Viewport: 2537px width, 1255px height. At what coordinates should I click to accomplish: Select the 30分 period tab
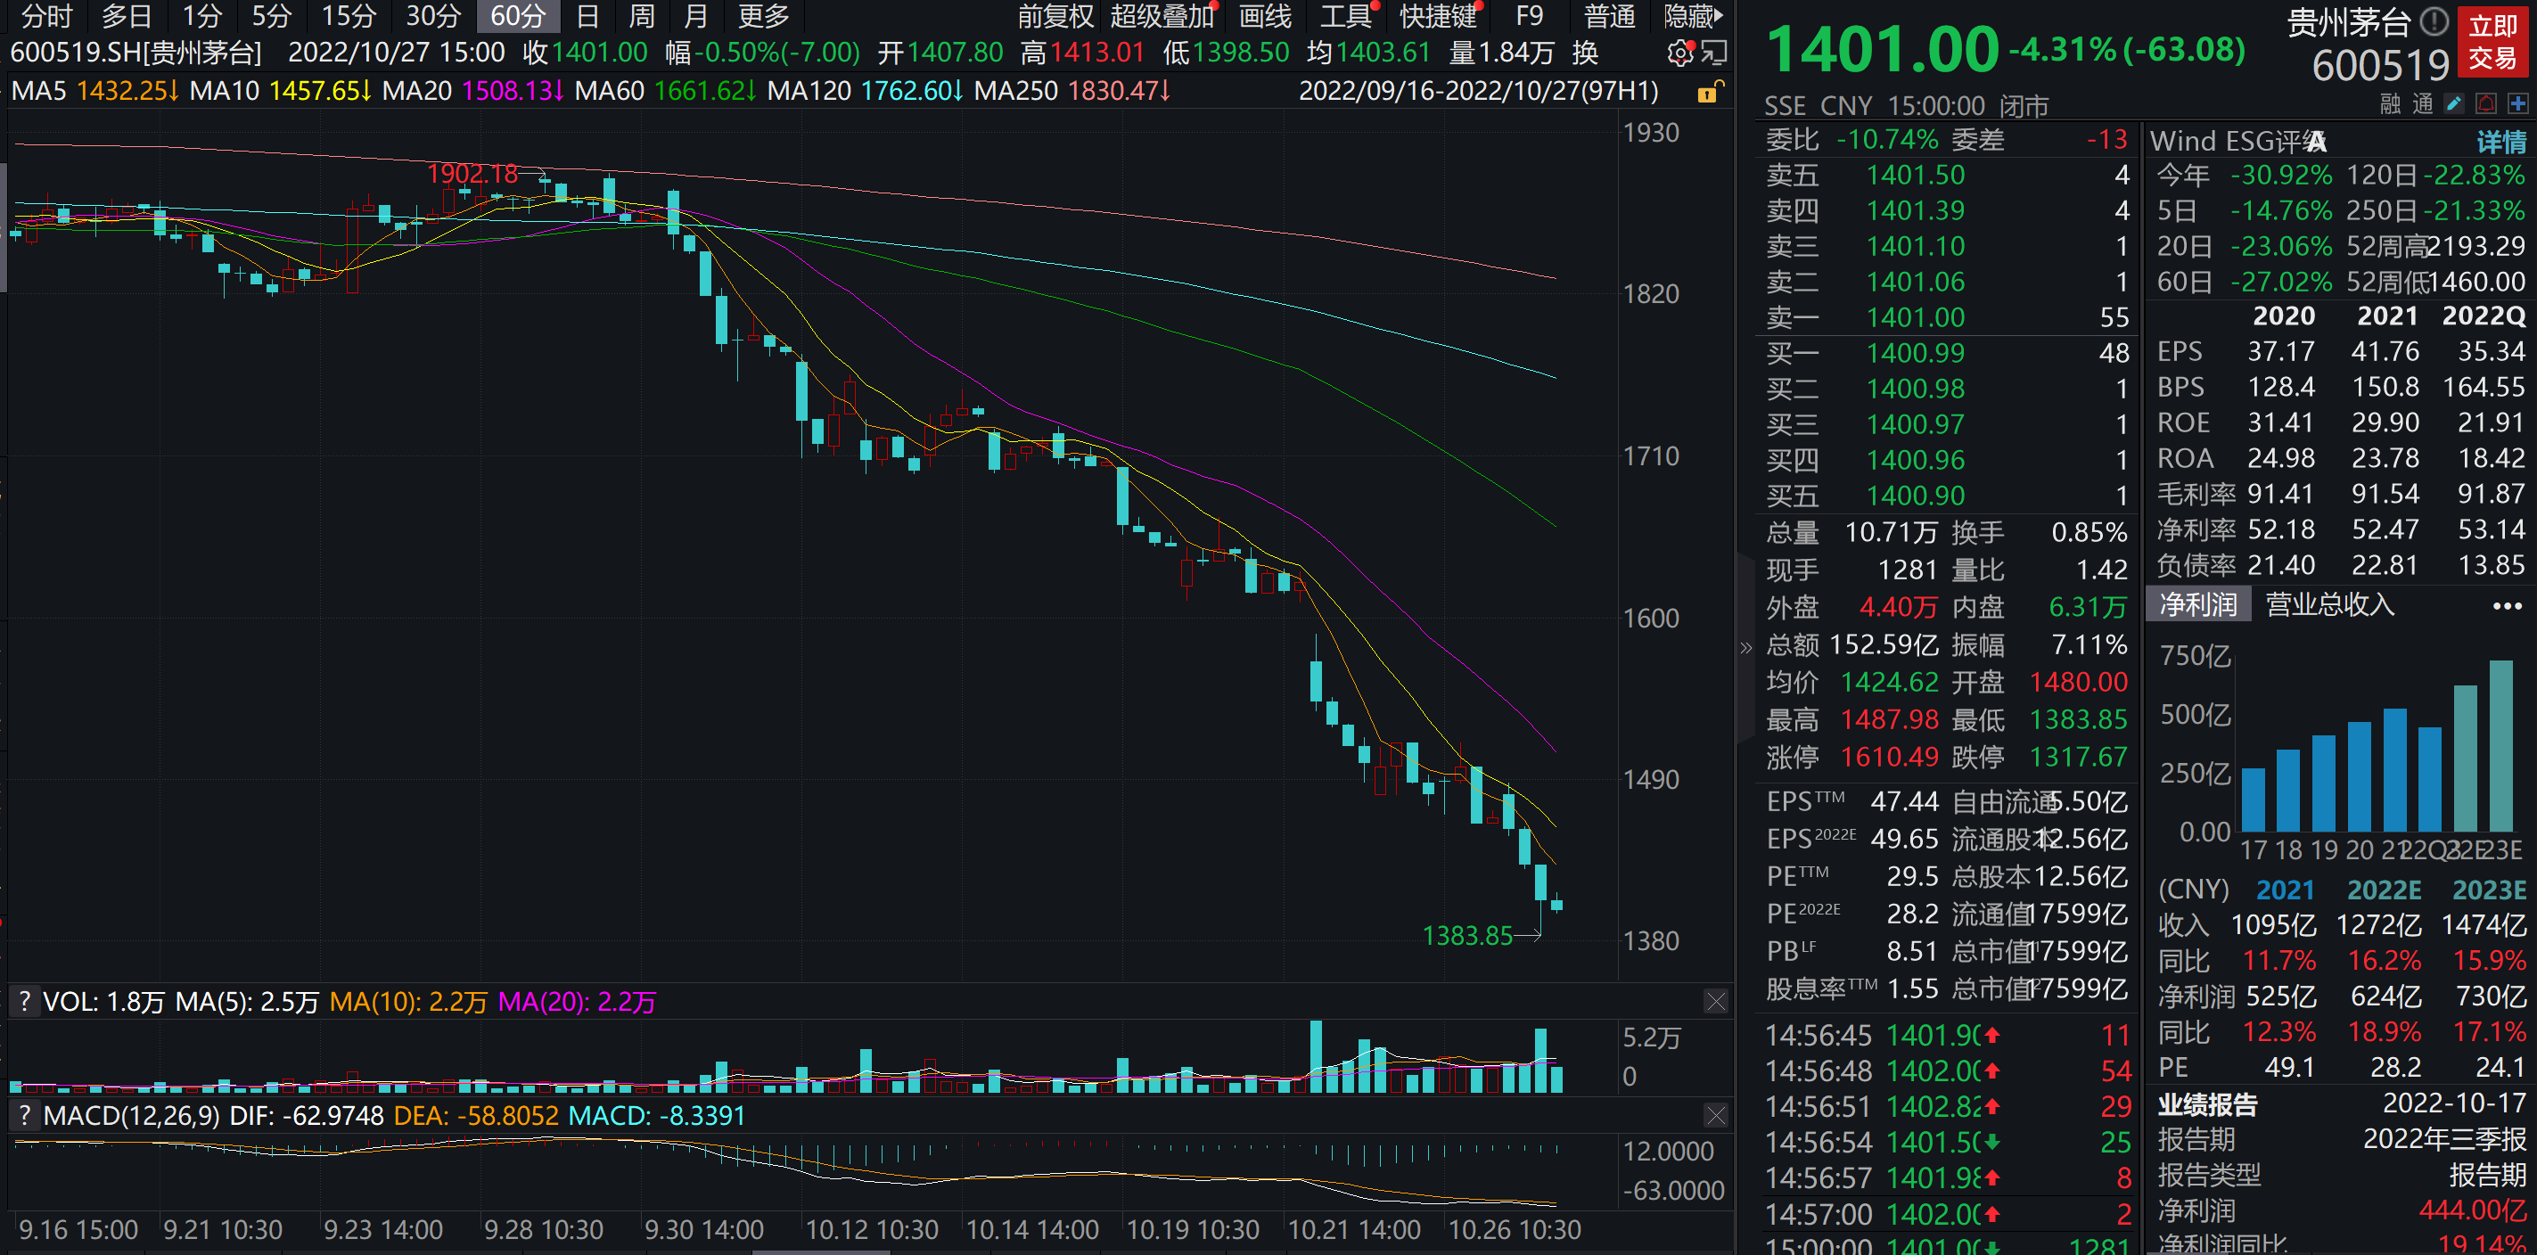pyautogui.click(x=433, y=16)
